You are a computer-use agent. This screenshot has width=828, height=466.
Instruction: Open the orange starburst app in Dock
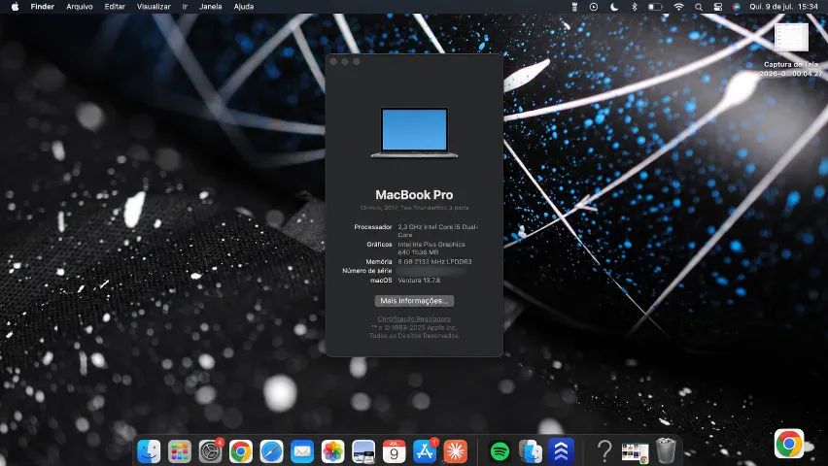click(x=455, y=451)
